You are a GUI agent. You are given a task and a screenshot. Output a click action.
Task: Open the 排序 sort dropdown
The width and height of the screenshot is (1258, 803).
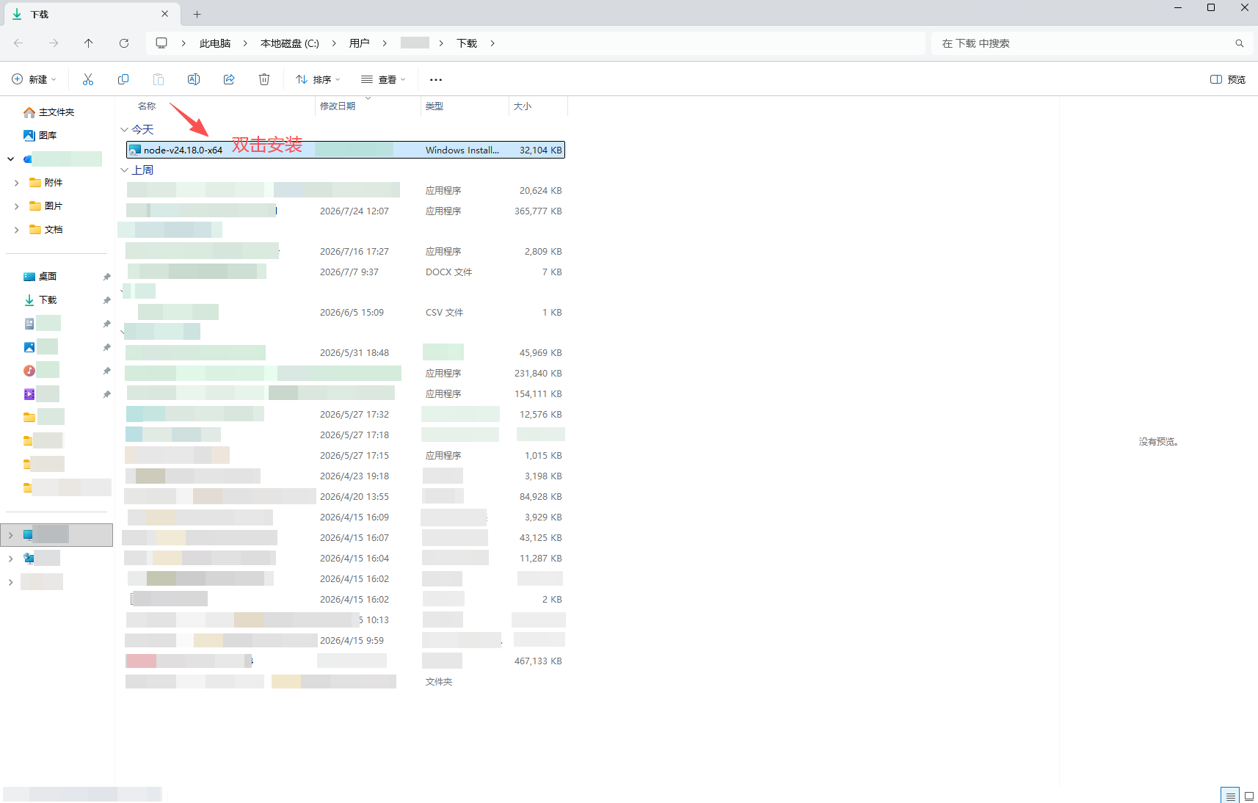(318, 79)
